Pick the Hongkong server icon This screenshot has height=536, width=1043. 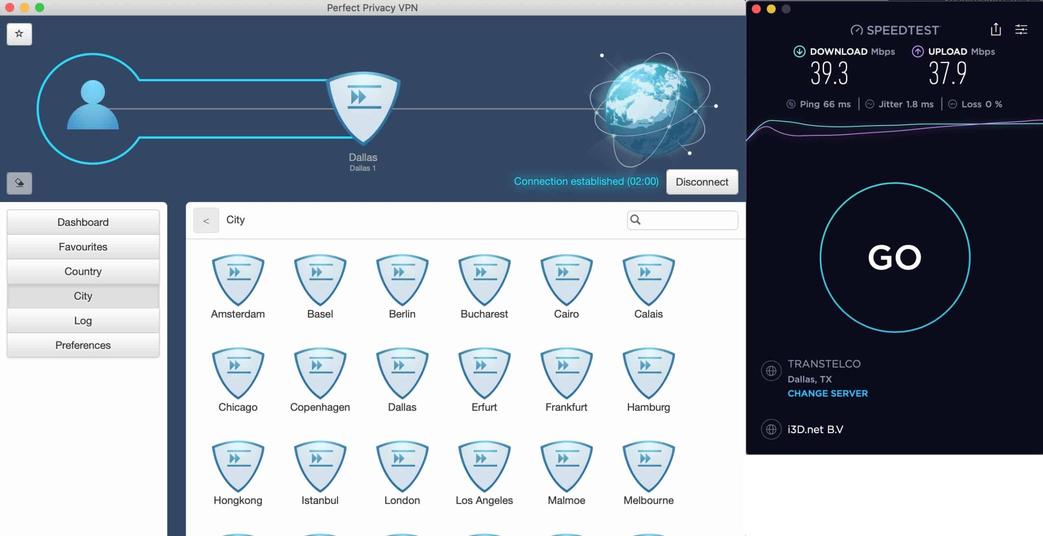tap(238, 466)
